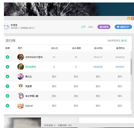
Task: Click the 排序 column header
Action: [x=7, y=48]
